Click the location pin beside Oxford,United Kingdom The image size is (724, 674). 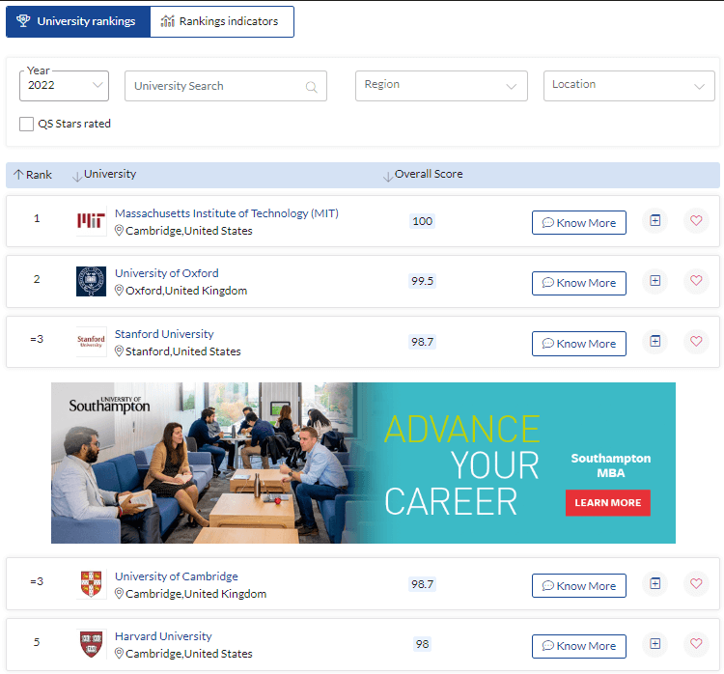(x=119, y=291)
